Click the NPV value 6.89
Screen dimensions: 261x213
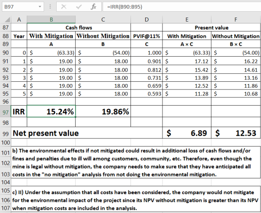(187, 133)
